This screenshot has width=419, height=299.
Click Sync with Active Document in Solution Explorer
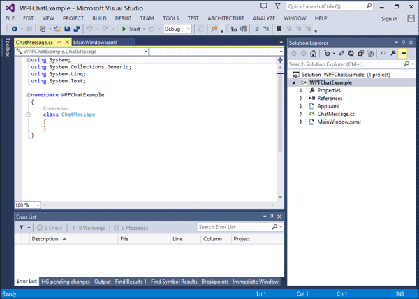click(341, 53)
